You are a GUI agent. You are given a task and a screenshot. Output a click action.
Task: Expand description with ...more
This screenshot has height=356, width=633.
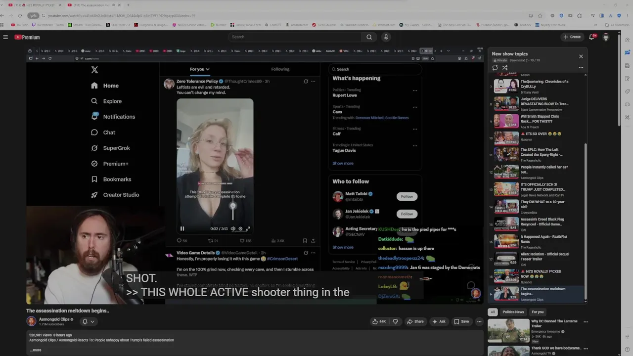36,350
